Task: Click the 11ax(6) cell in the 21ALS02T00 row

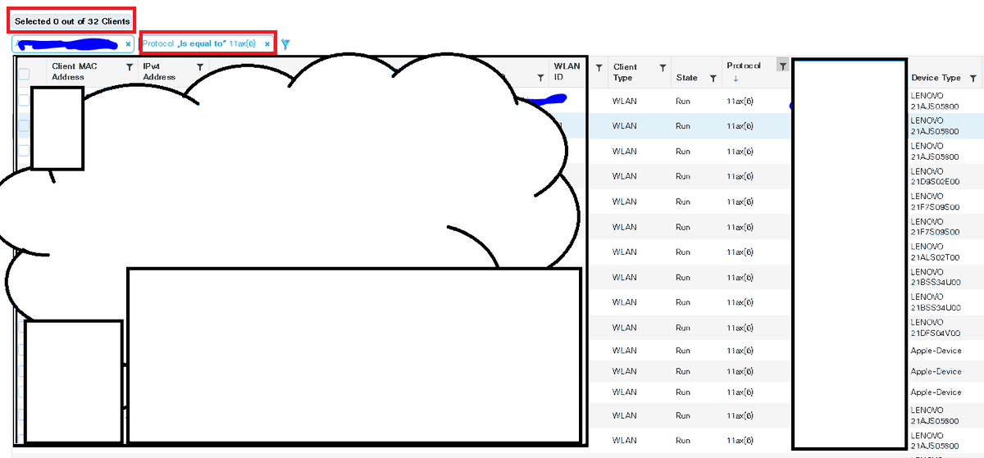Action: point(740,252)
